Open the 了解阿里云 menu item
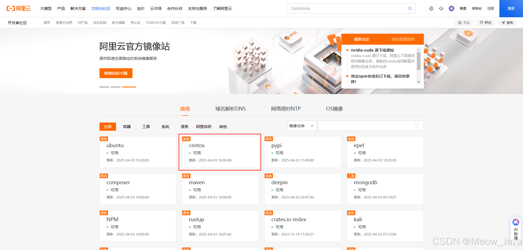 [222, 8]
